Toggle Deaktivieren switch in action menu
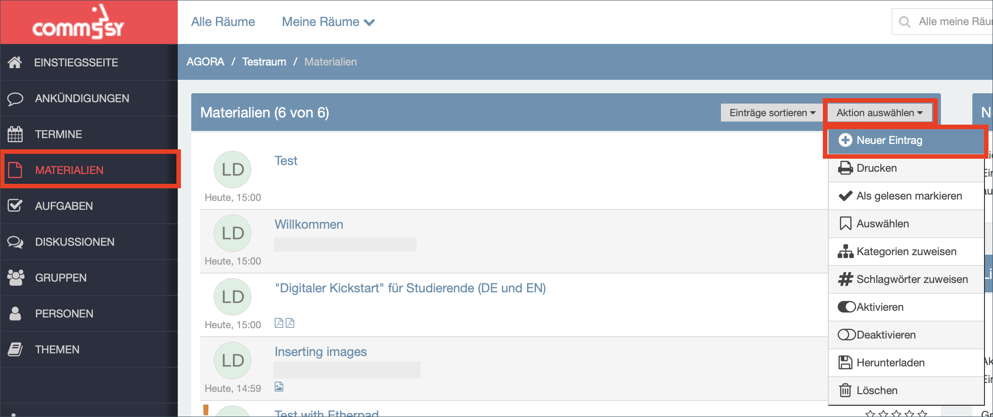Viewport: 993px width, 417px height. click(847, 335)
